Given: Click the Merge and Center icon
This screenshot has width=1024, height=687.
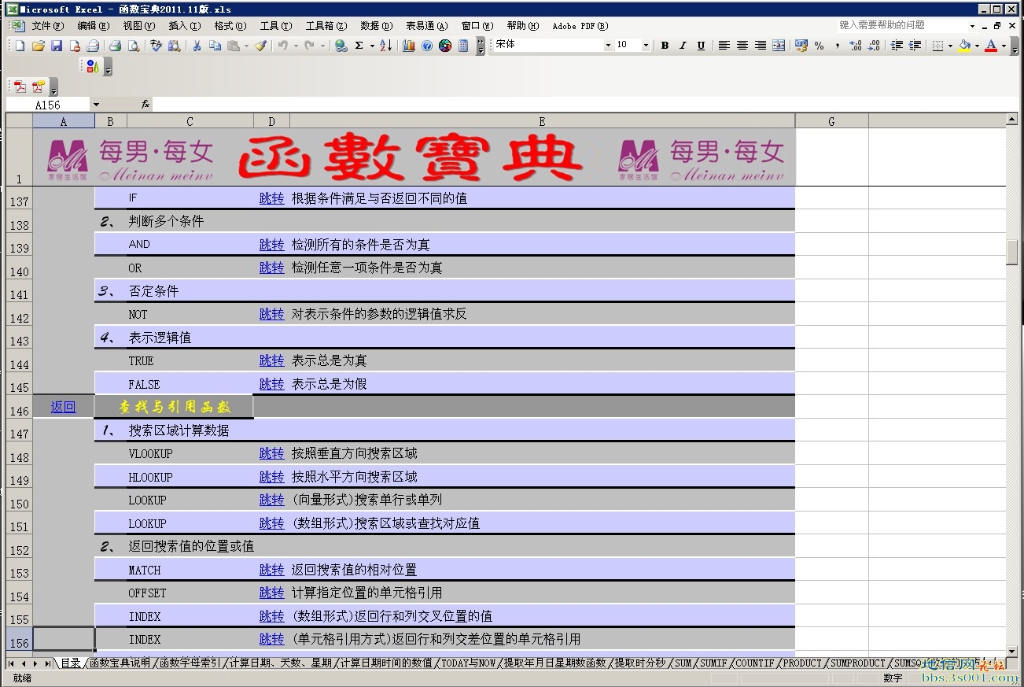Looking at the screenshot, I should (779, 46).
